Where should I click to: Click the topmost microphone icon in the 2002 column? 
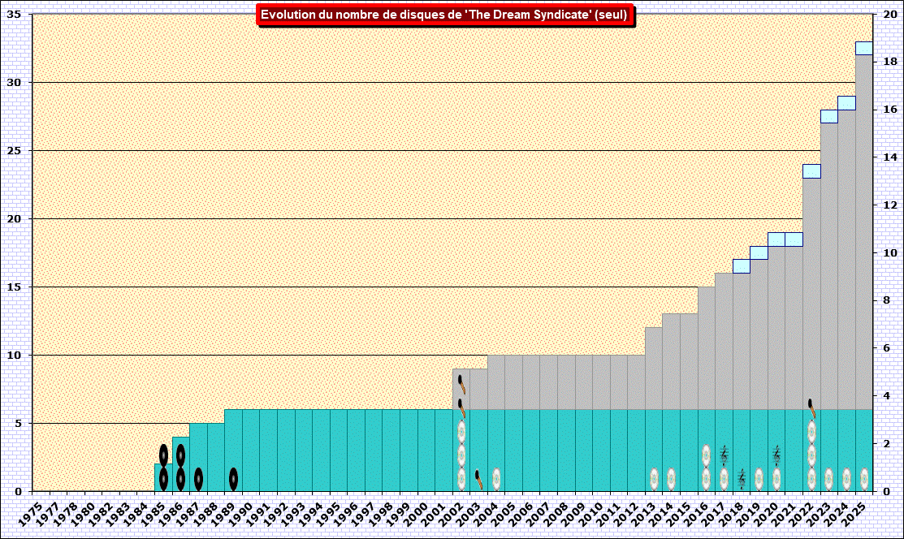[x=461, y=383]
